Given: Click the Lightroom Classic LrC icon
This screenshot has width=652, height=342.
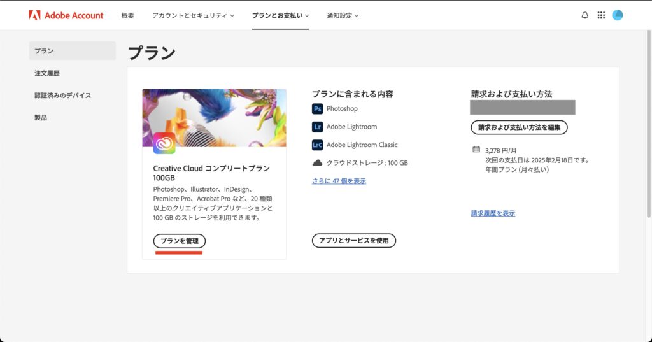Looking at the screenshot, I should pos(317,145).
